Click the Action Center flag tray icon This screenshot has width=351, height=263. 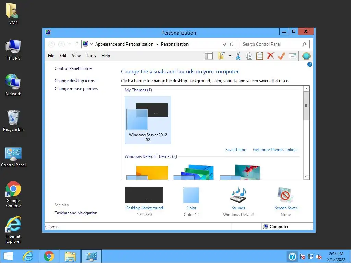pos(302,256)
